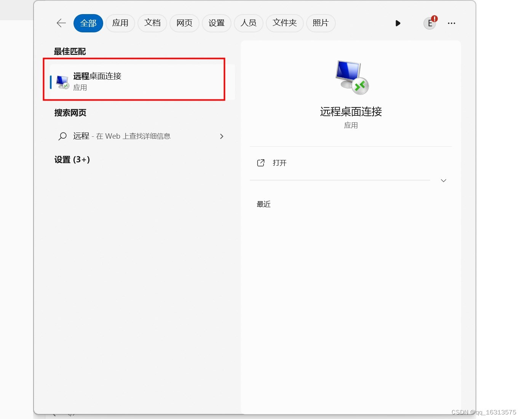The height and width of the screenshot is (419, 522).
Task: Open 远程桌面连接 best match result
Action: [x=142, y=82]
